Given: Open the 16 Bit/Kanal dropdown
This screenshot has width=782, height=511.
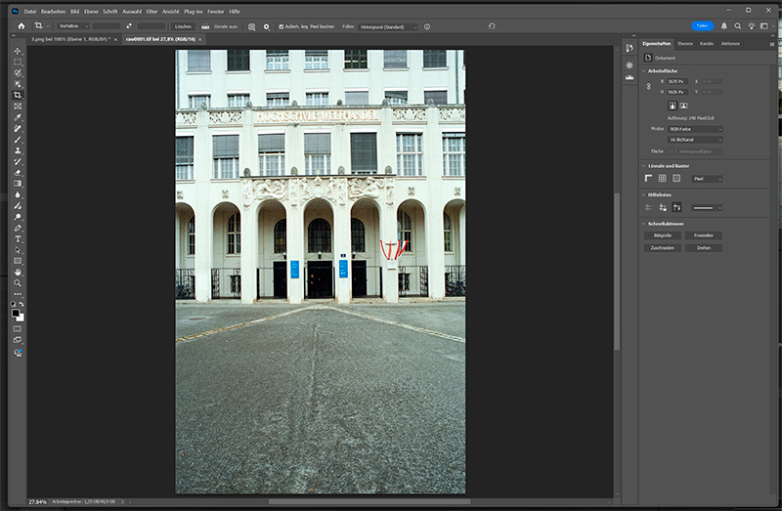Looking at the screenshot, I should tap(695, 140).
